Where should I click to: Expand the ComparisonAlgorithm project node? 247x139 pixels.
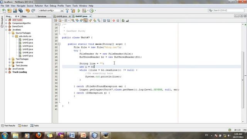tap(6, 23)
